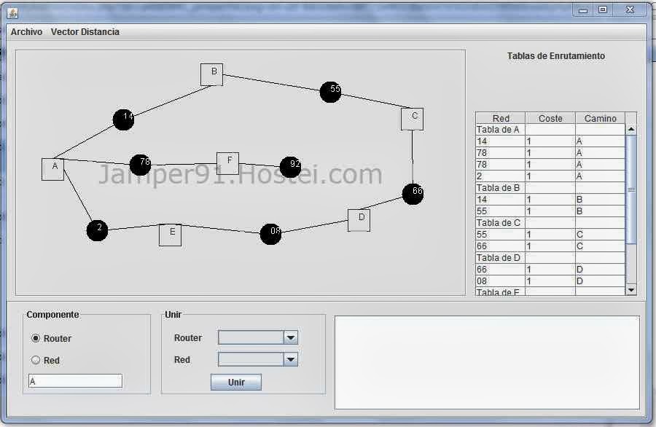Select router node C on the canvas
The height and width of the screenshot is (427, 656).
(x=413, y=117)
